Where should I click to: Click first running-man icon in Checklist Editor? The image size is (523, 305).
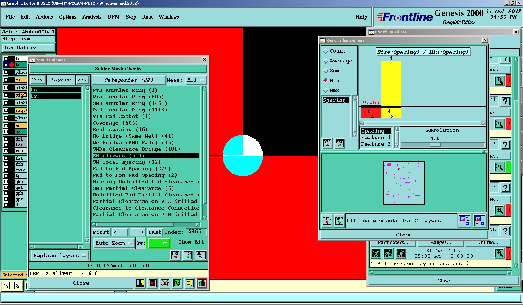pos(376,253)
